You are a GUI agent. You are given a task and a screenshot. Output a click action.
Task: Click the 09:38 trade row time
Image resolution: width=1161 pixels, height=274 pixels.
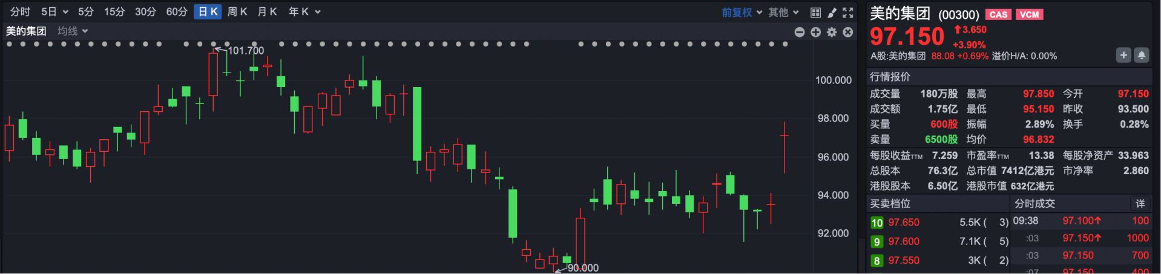[x=1025, y=221]
